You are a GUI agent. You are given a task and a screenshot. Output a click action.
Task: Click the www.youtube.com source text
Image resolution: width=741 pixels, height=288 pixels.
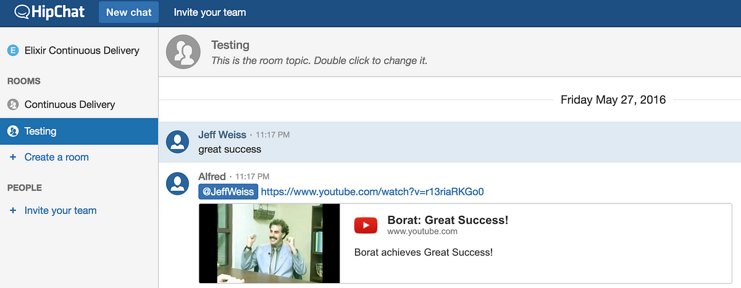pos(422,232)
